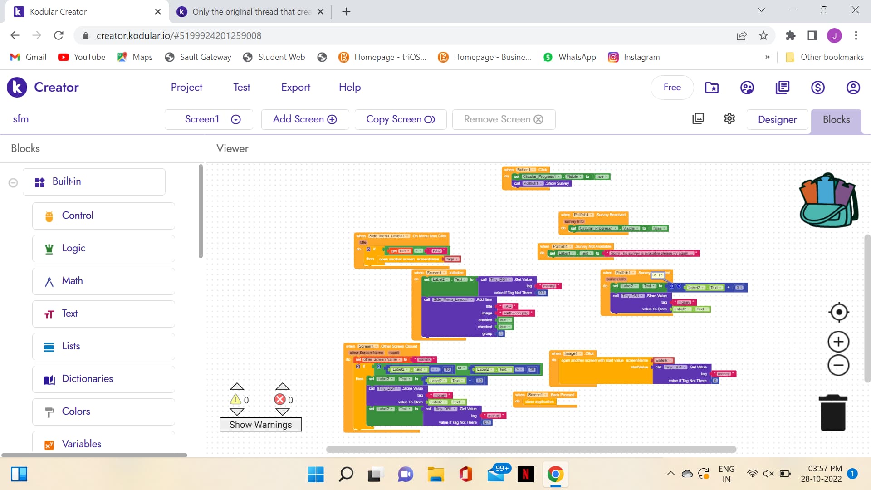Open the Export menu
The image size is (871, 490).
point(295,87)
